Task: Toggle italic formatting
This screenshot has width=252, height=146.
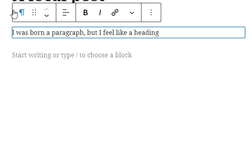Action: [100, 12]
